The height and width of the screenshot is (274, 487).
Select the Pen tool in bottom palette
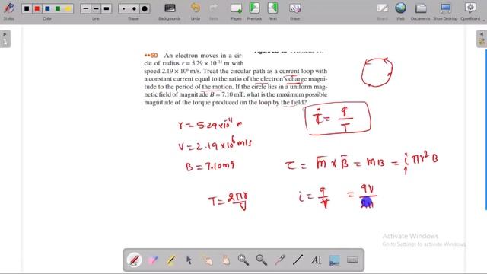click(x=135, y=260)
